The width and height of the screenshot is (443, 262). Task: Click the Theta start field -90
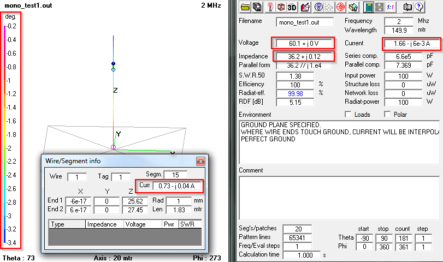tap(364, 238)
